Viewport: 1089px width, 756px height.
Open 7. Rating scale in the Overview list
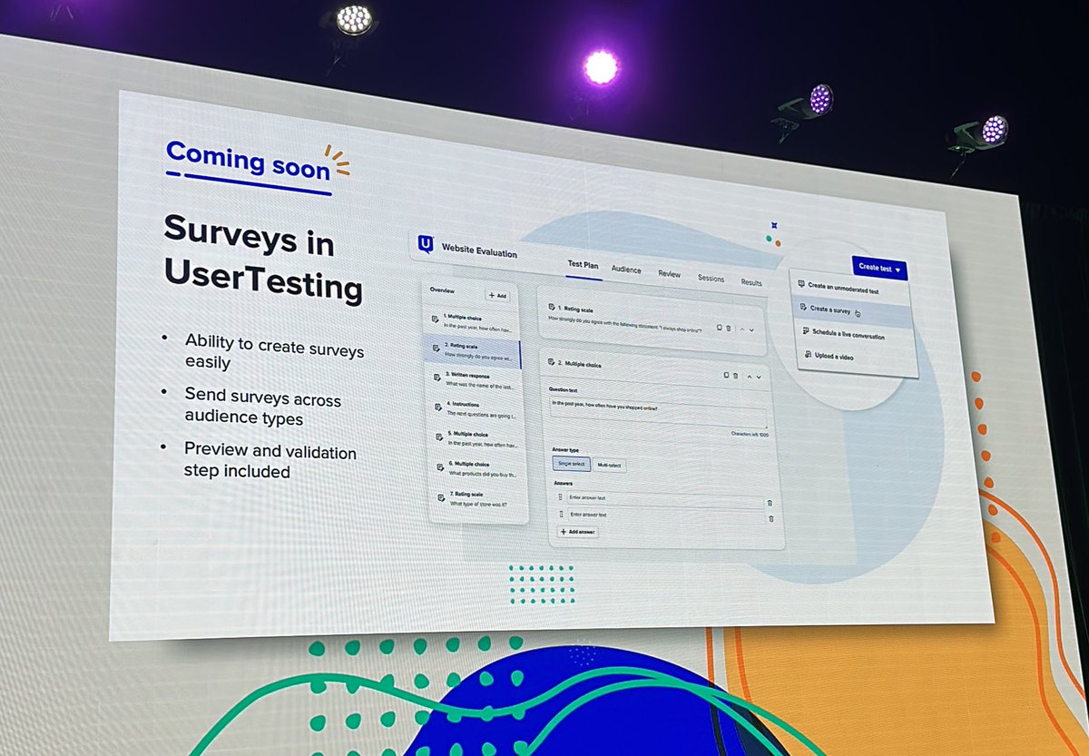(x=479, y=498)
